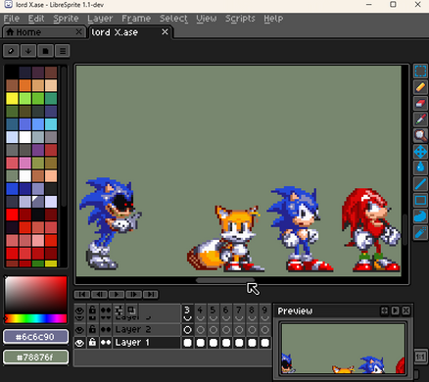Toggle lock for all layers in header
429x382 pixels.
click(93, 310)
